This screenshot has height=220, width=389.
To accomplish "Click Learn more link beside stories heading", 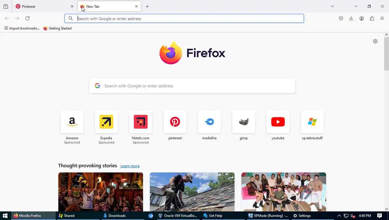I will [130, 166].
